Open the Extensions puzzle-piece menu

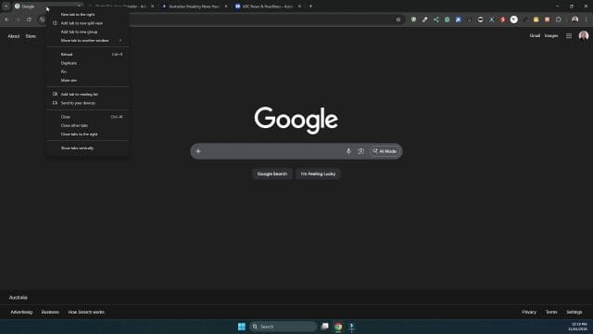pyautogui.click(x=558, y=19)
